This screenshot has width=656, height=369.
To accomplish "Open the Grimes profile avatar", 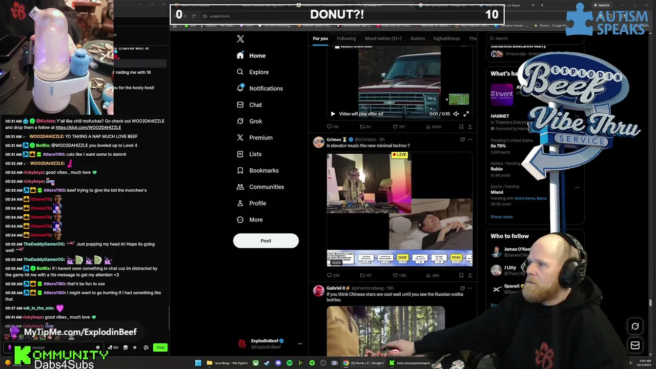I will pos(319,141).
